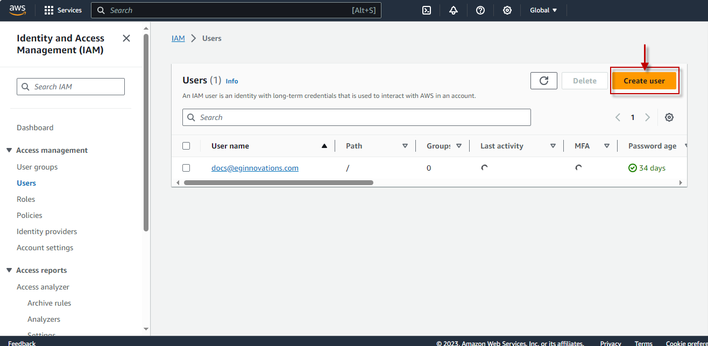Open Identity providers in the sidebar
Viewport: 708px width, 346px height.
[47, 231]
